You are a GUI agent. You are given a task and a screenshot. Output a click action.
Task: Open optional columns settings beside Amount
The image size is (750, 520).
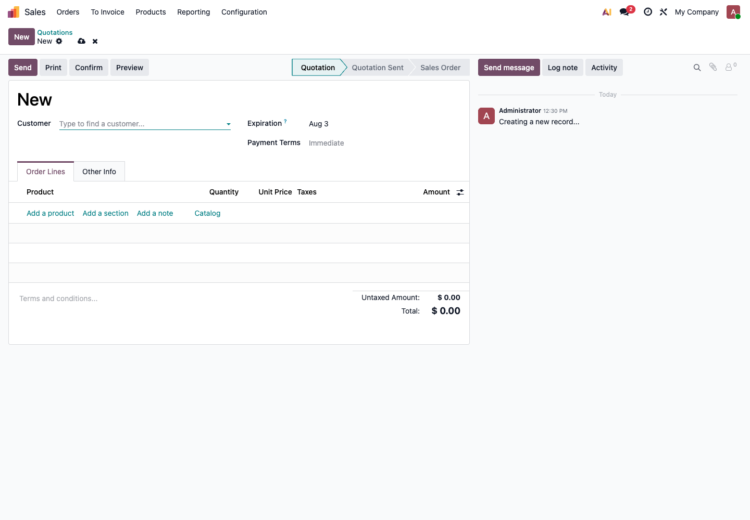(460, 192)
